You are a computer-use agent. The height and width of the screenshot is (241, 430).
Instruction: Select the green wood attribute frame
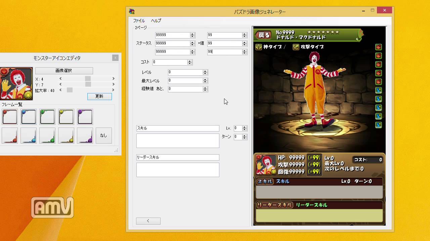point(47,117)
